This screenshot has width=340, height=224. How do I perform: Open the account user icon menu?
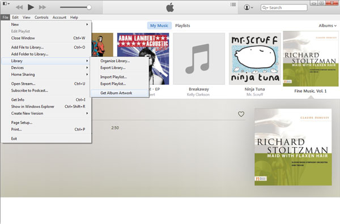click(x=249, y=7)
